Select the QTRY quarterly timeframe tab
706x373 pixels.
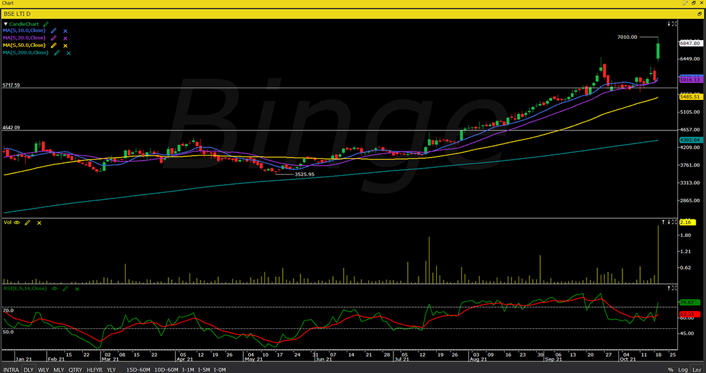[x=75, y=370]
